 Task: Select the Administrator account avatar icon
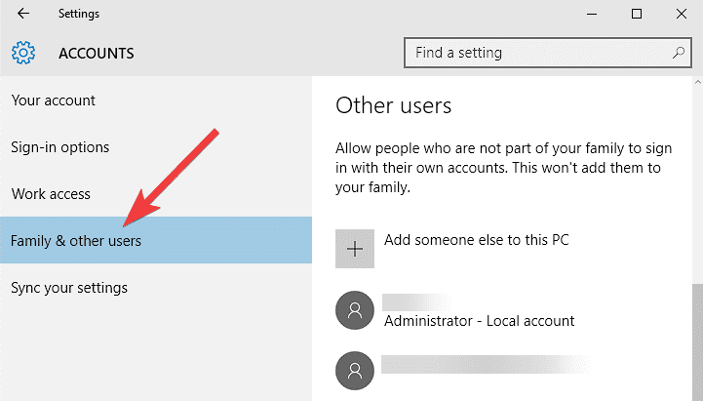355,311
